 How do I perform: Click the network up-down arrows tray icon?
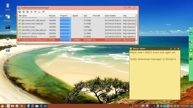click(x=171, y=106)
